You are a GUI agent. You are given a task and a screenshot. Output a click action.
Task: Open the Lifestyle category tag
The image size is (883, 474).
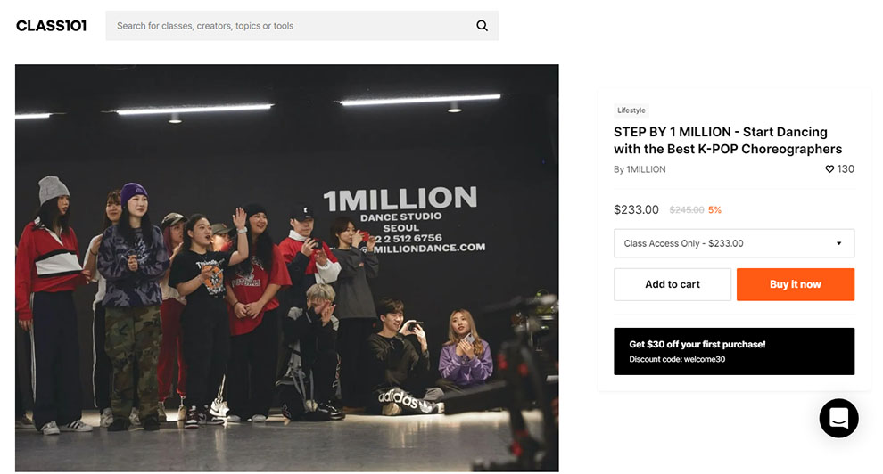(x=631, y=110)
